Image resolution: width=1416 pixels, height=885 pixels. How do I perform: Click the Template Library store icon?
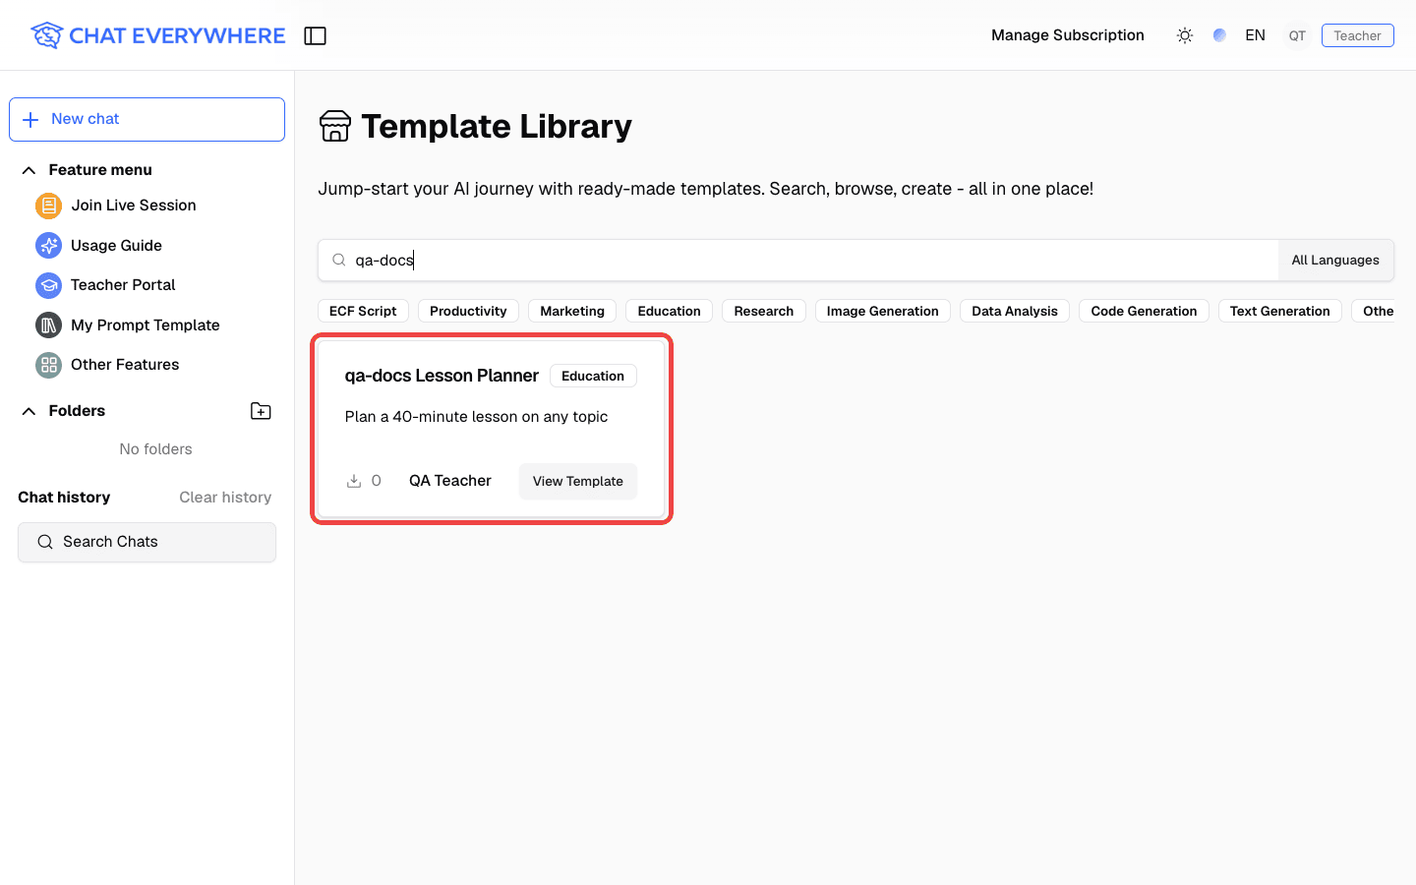335,126
